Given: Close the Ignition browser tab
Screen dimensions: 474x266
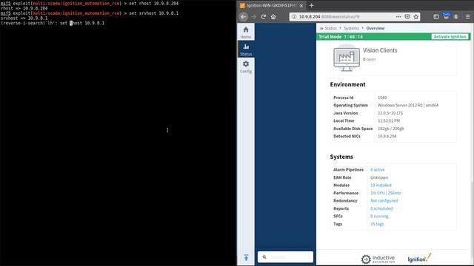Looking at the screenshot, I should point(301,5).
